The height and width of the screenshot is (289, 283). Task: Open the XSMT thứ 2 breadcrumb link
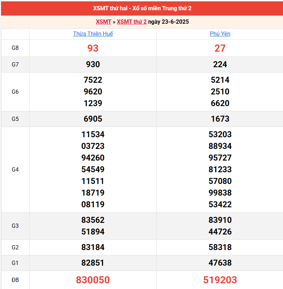[x=132, y=22]
